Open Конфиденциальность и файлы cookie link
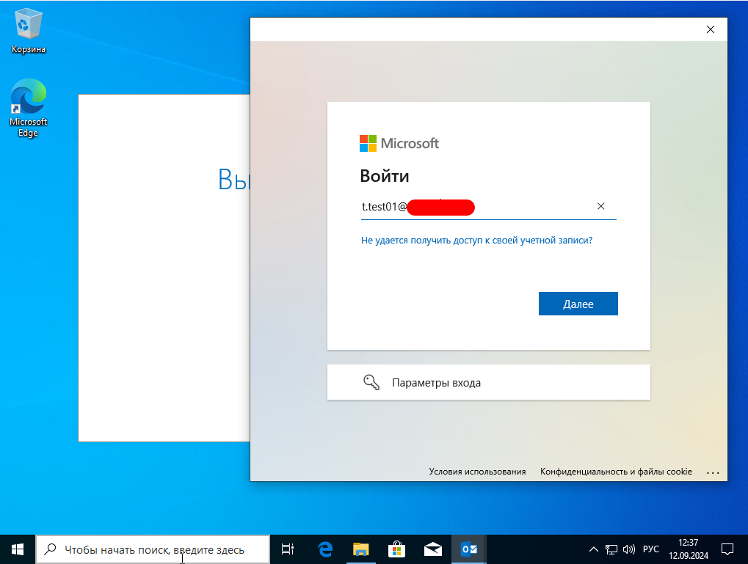 click(x=616, y=472)
